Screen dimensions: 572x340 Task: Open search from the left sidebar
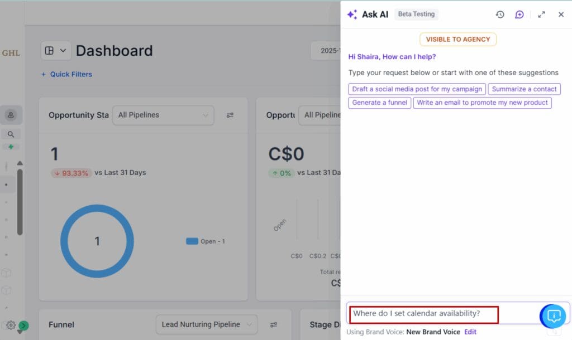click(x=11, y=134)
